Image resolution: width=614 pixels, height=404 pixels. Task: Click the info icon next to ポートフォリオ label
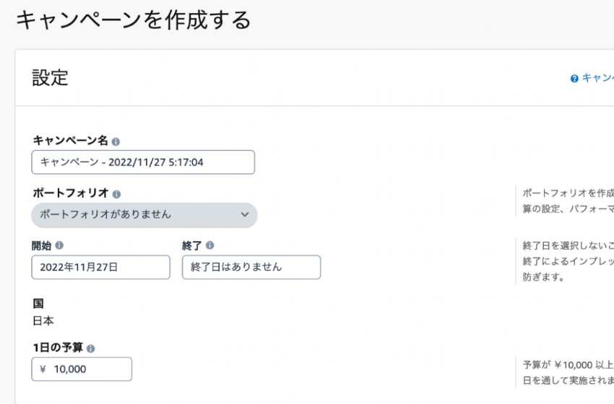tap(117, 194)
